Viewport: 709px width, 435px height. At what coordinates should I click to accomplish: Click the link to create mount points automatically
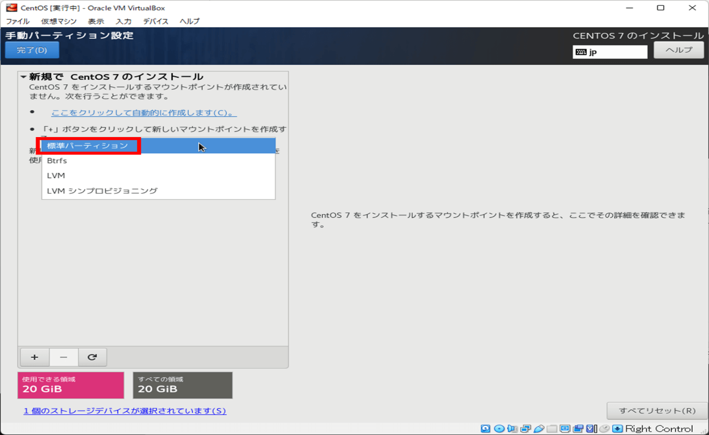point(144,113)
